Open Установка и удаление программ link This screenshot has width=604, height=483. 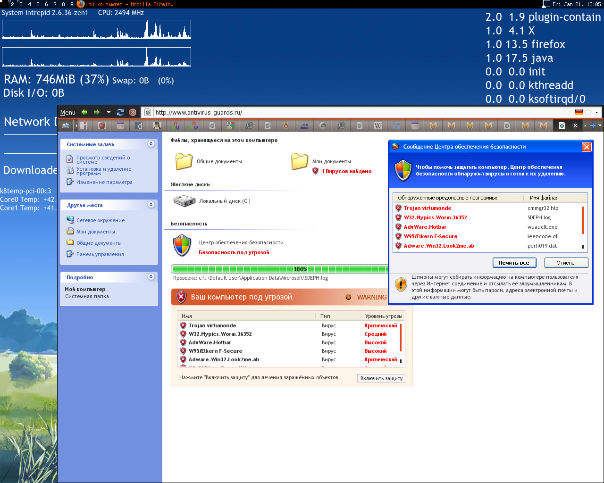104,171
